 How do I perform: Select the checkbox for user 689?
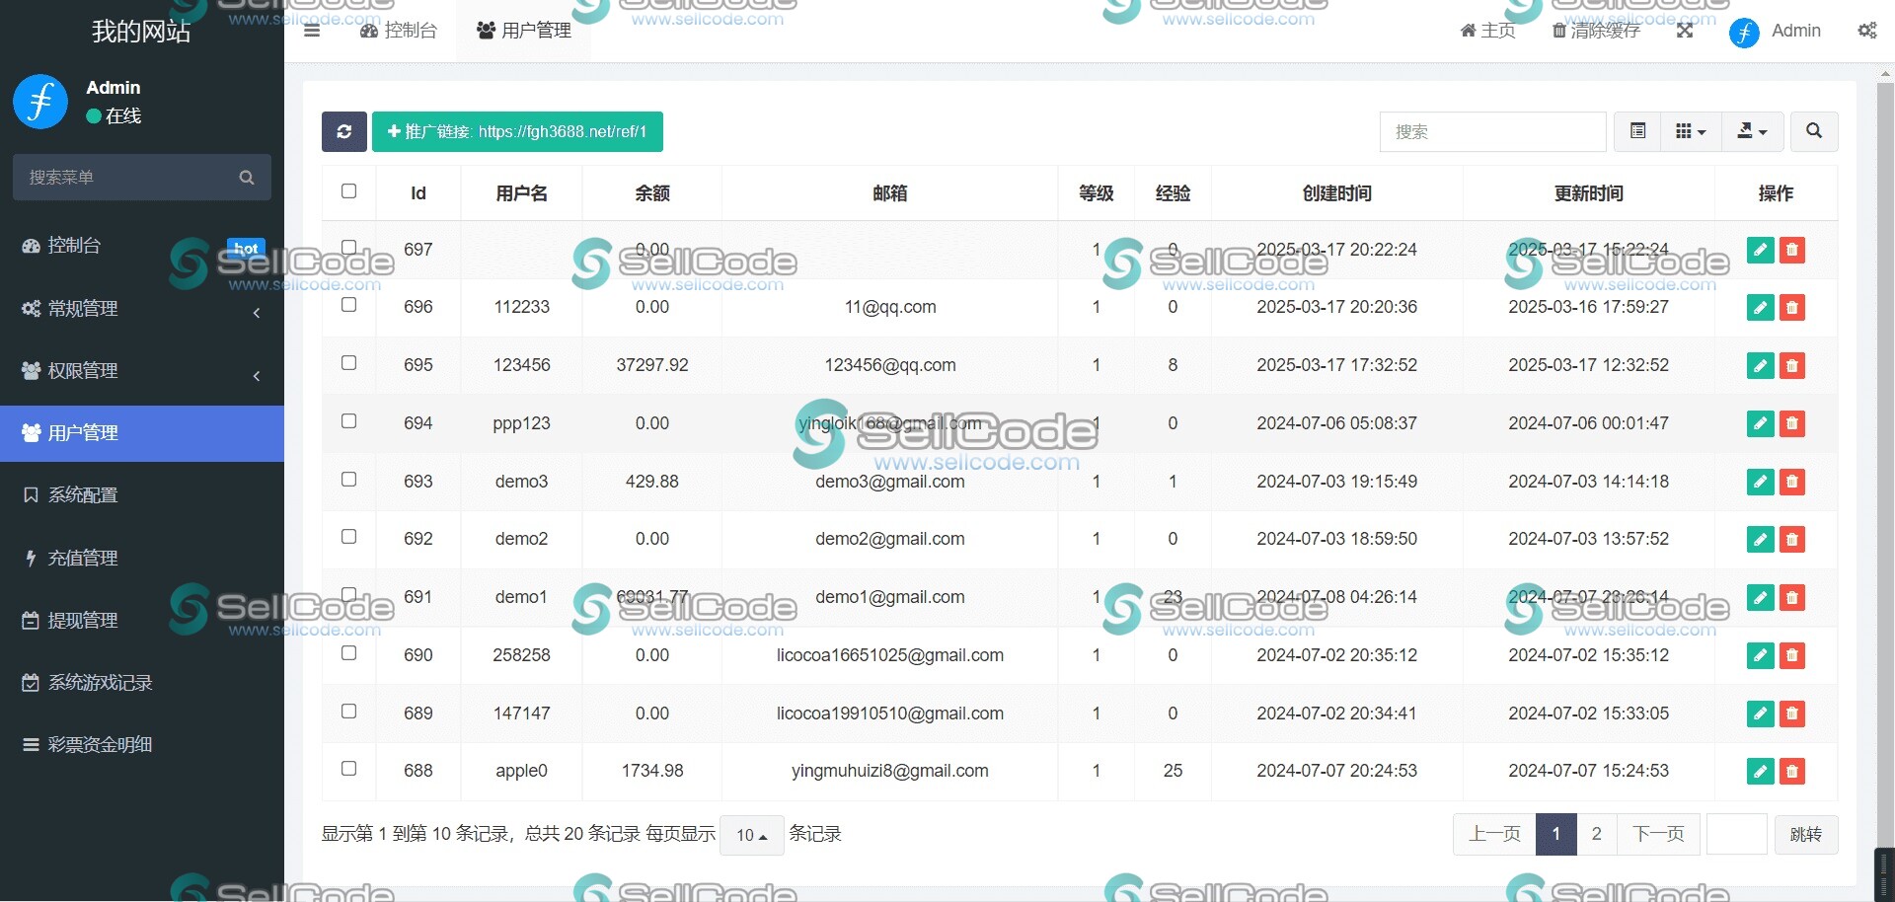(x=348, y=712)
